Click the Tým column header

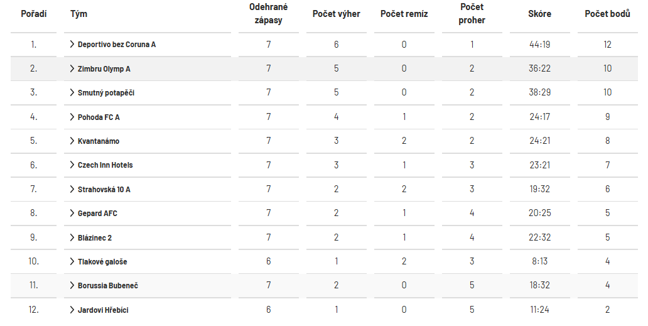click(78, 14)
